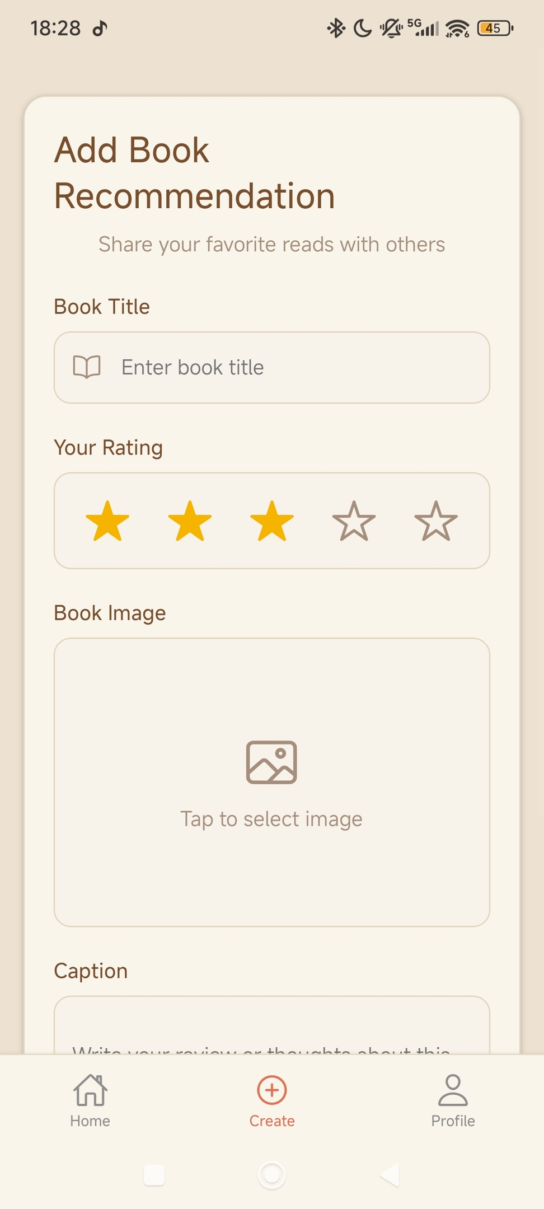Tap the Android home circle button

tap(272, 1175)
